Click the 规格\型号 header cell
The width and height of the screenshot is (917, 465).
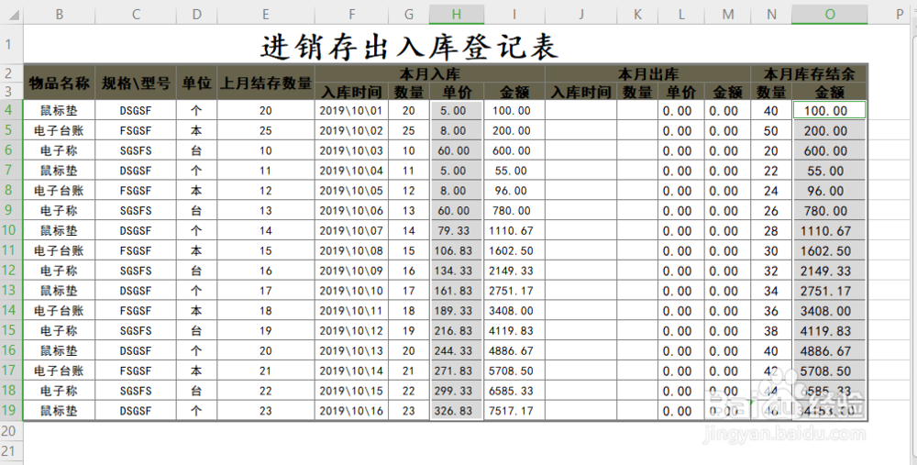click(x=136, y=82)
